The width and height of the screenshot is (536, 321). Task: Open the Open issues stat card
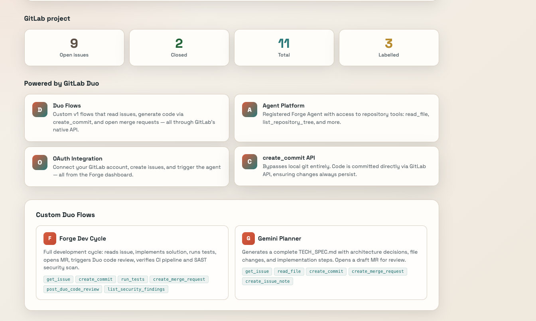tap(74, 47)
